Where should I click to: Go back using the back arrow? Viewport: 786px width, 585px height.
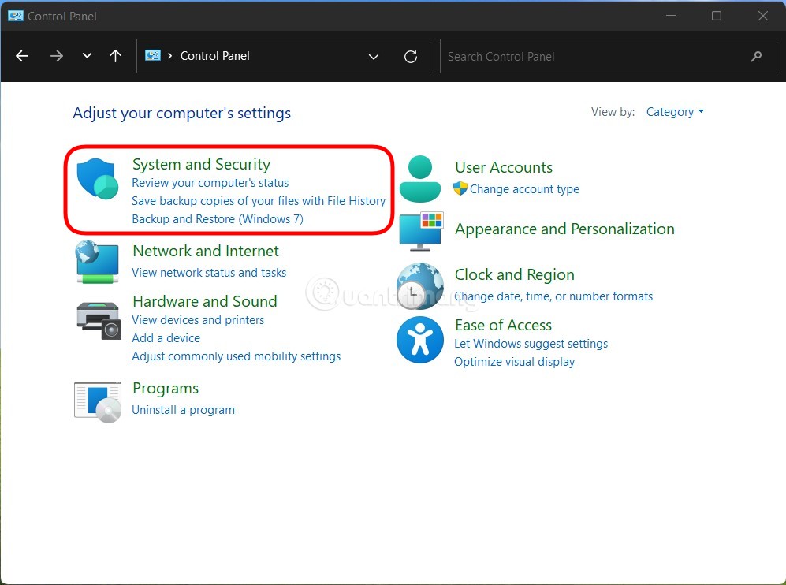pyautogui.click(x=22, y=56)
